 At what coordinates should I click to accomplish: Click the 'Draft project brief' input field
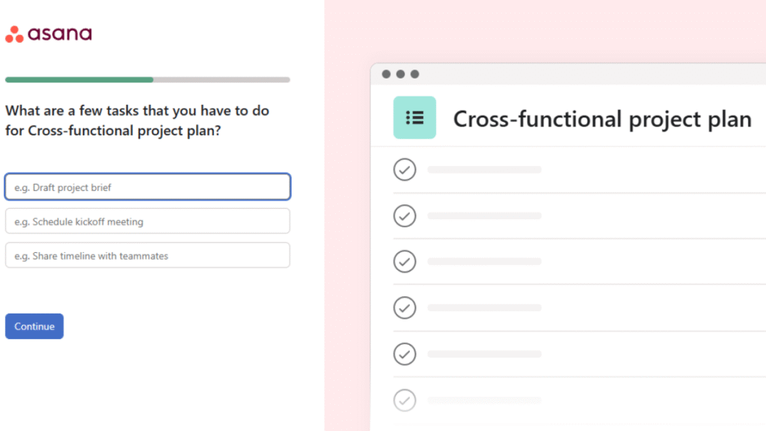[x=147, y=186]
